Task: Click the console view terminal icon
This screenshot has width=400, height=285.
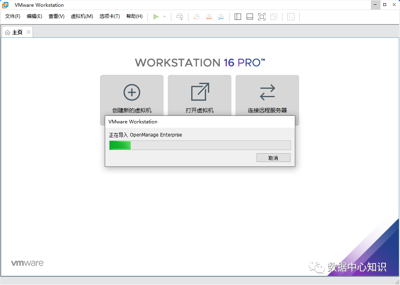Action: (291, 17)
